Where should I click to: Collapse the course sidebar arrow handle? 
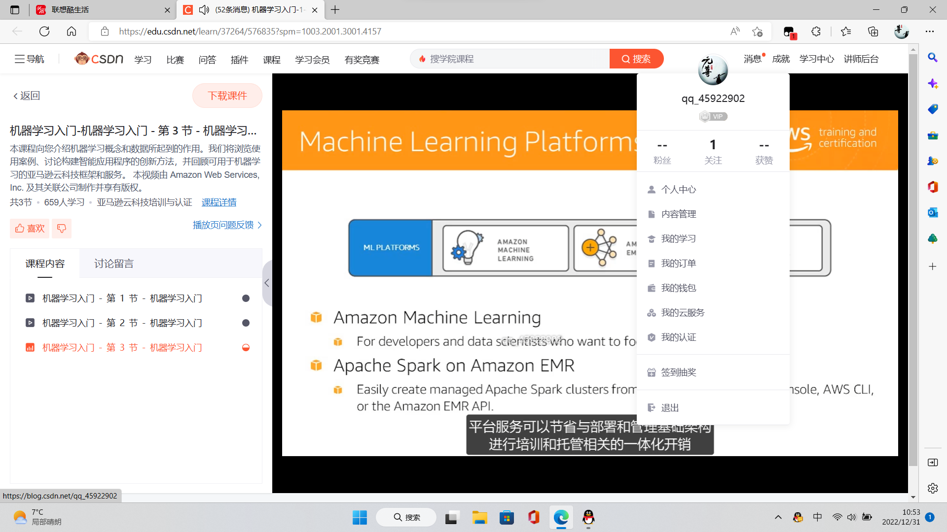click(267, 283)
